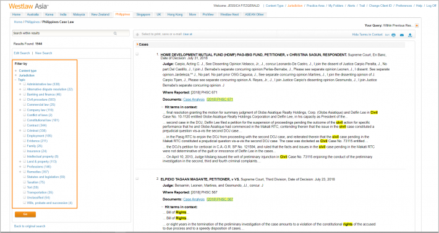Image resolution: width=439 pixels, height=233 pixels.
Task: Collapse the Cases section arrow
Action: (x=137, y=44)
